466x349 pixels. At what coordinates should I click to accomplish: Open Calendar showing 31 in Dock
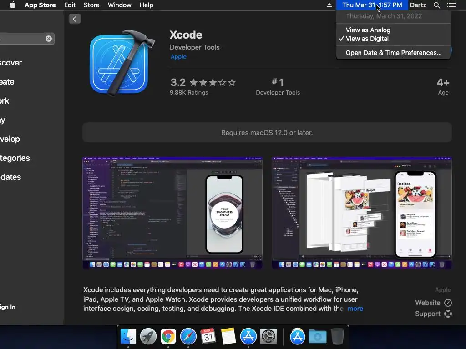tap(208, 336)
